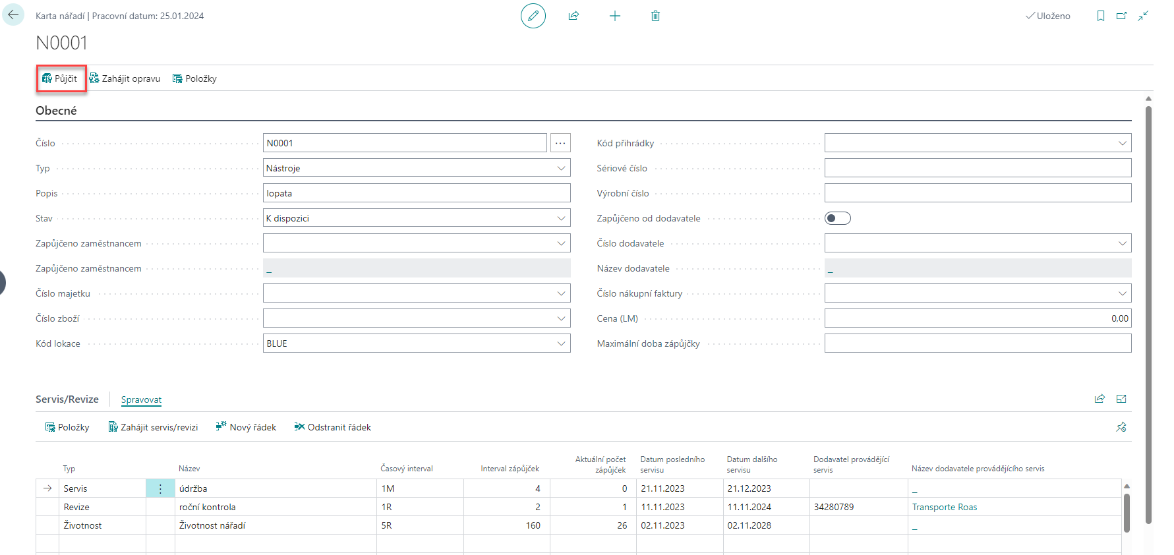Toggle Zapůjčeno od dodavatele switch
Screen dimensions: 1174x555
pyautogui.click(x=837, y=218)
